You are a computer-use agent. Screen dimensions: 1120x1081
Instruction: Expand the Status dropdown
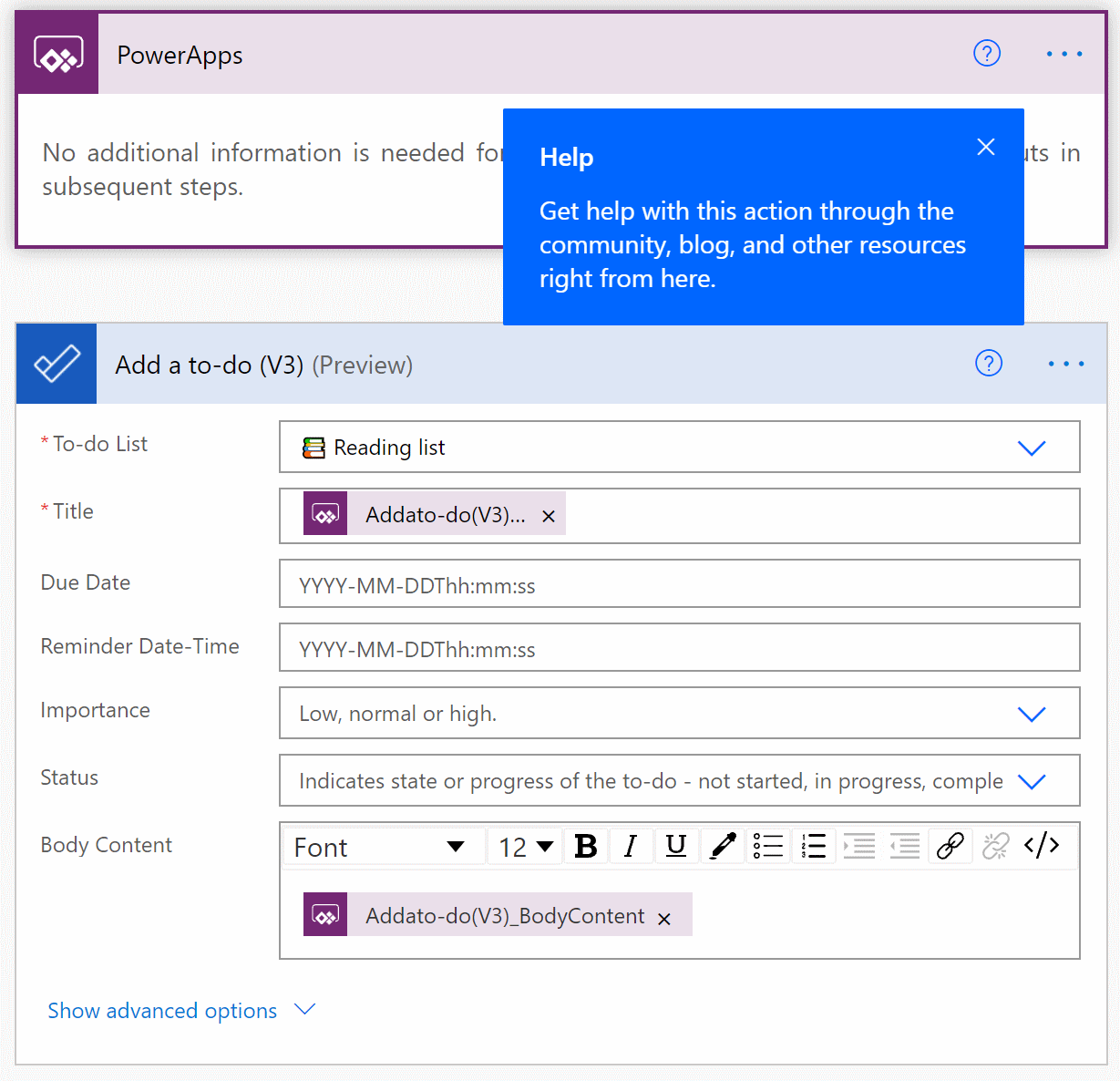point(1032,781)
